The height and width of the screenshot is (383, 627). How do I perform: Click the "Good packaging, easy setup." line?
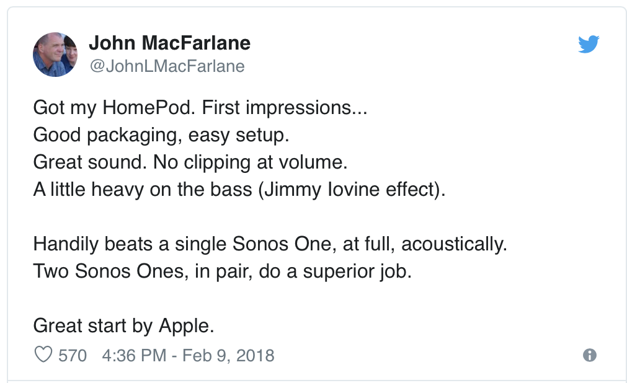point(161,134)
